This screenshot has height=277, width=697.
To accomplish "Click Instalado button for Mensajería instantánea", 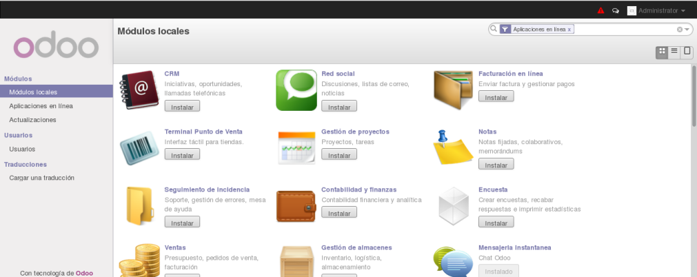I will pos(498,271).
